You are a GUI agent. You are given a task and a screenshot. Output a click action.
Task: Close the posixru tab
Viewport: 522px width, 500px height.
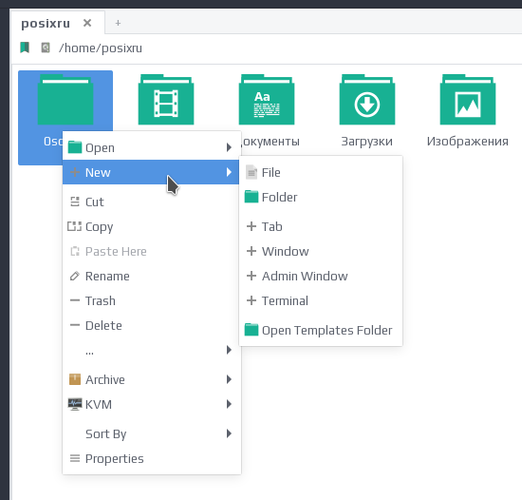87,23
